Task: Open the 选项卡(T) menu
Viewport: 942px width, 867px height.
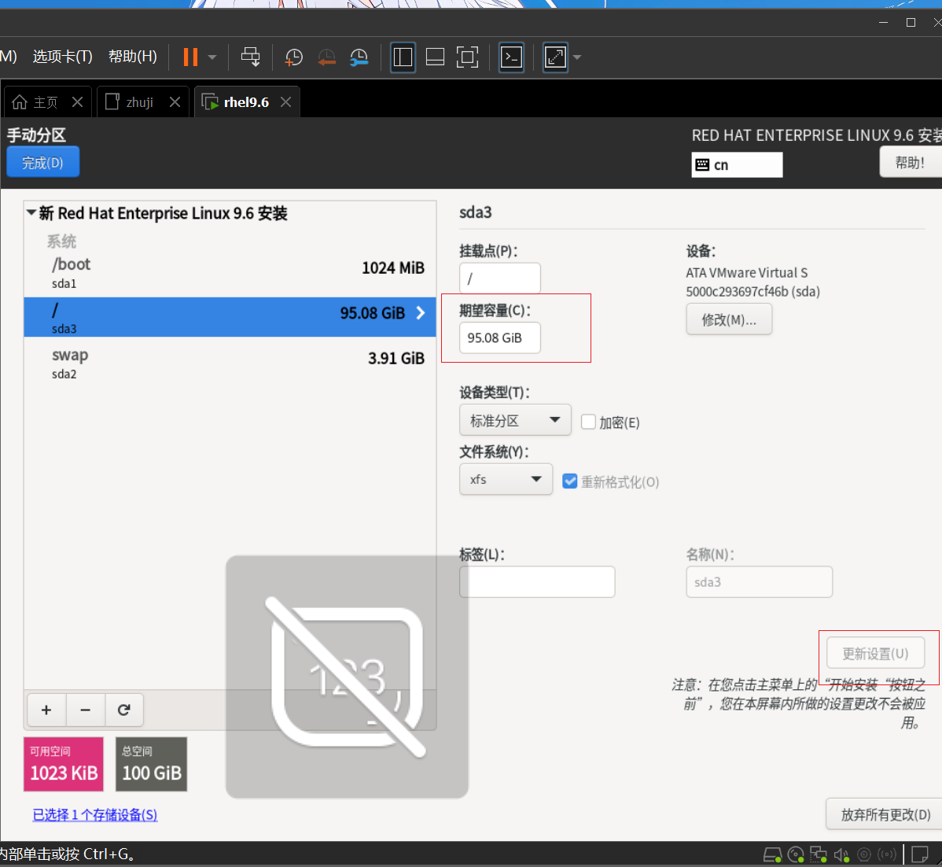Action: 62,57
